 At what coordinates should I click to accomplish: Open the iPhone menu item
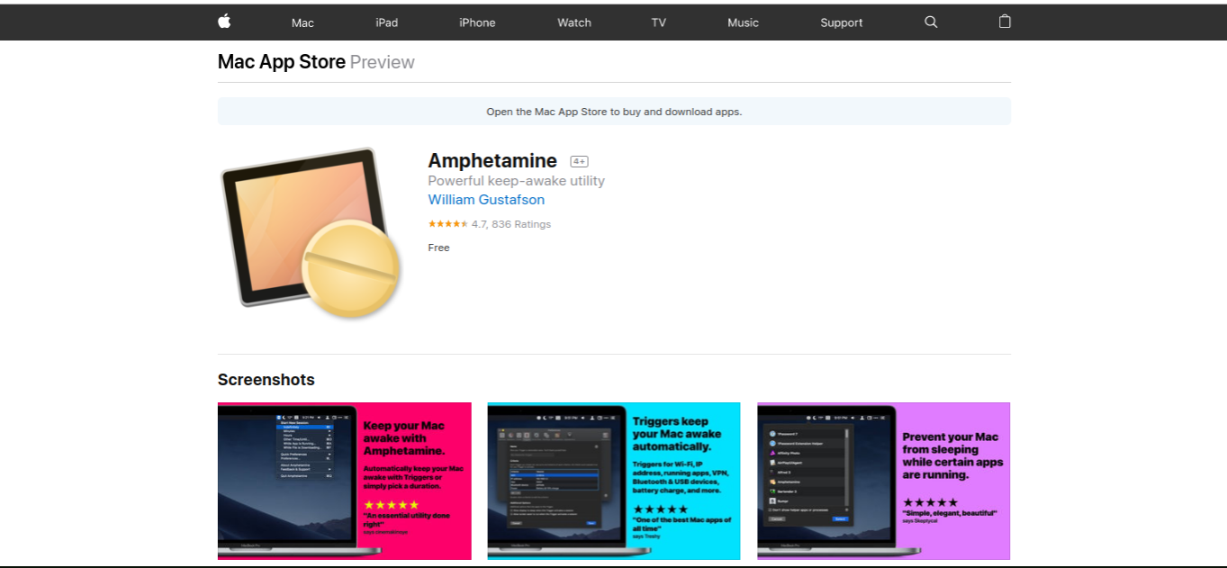(x=477, y=23)
